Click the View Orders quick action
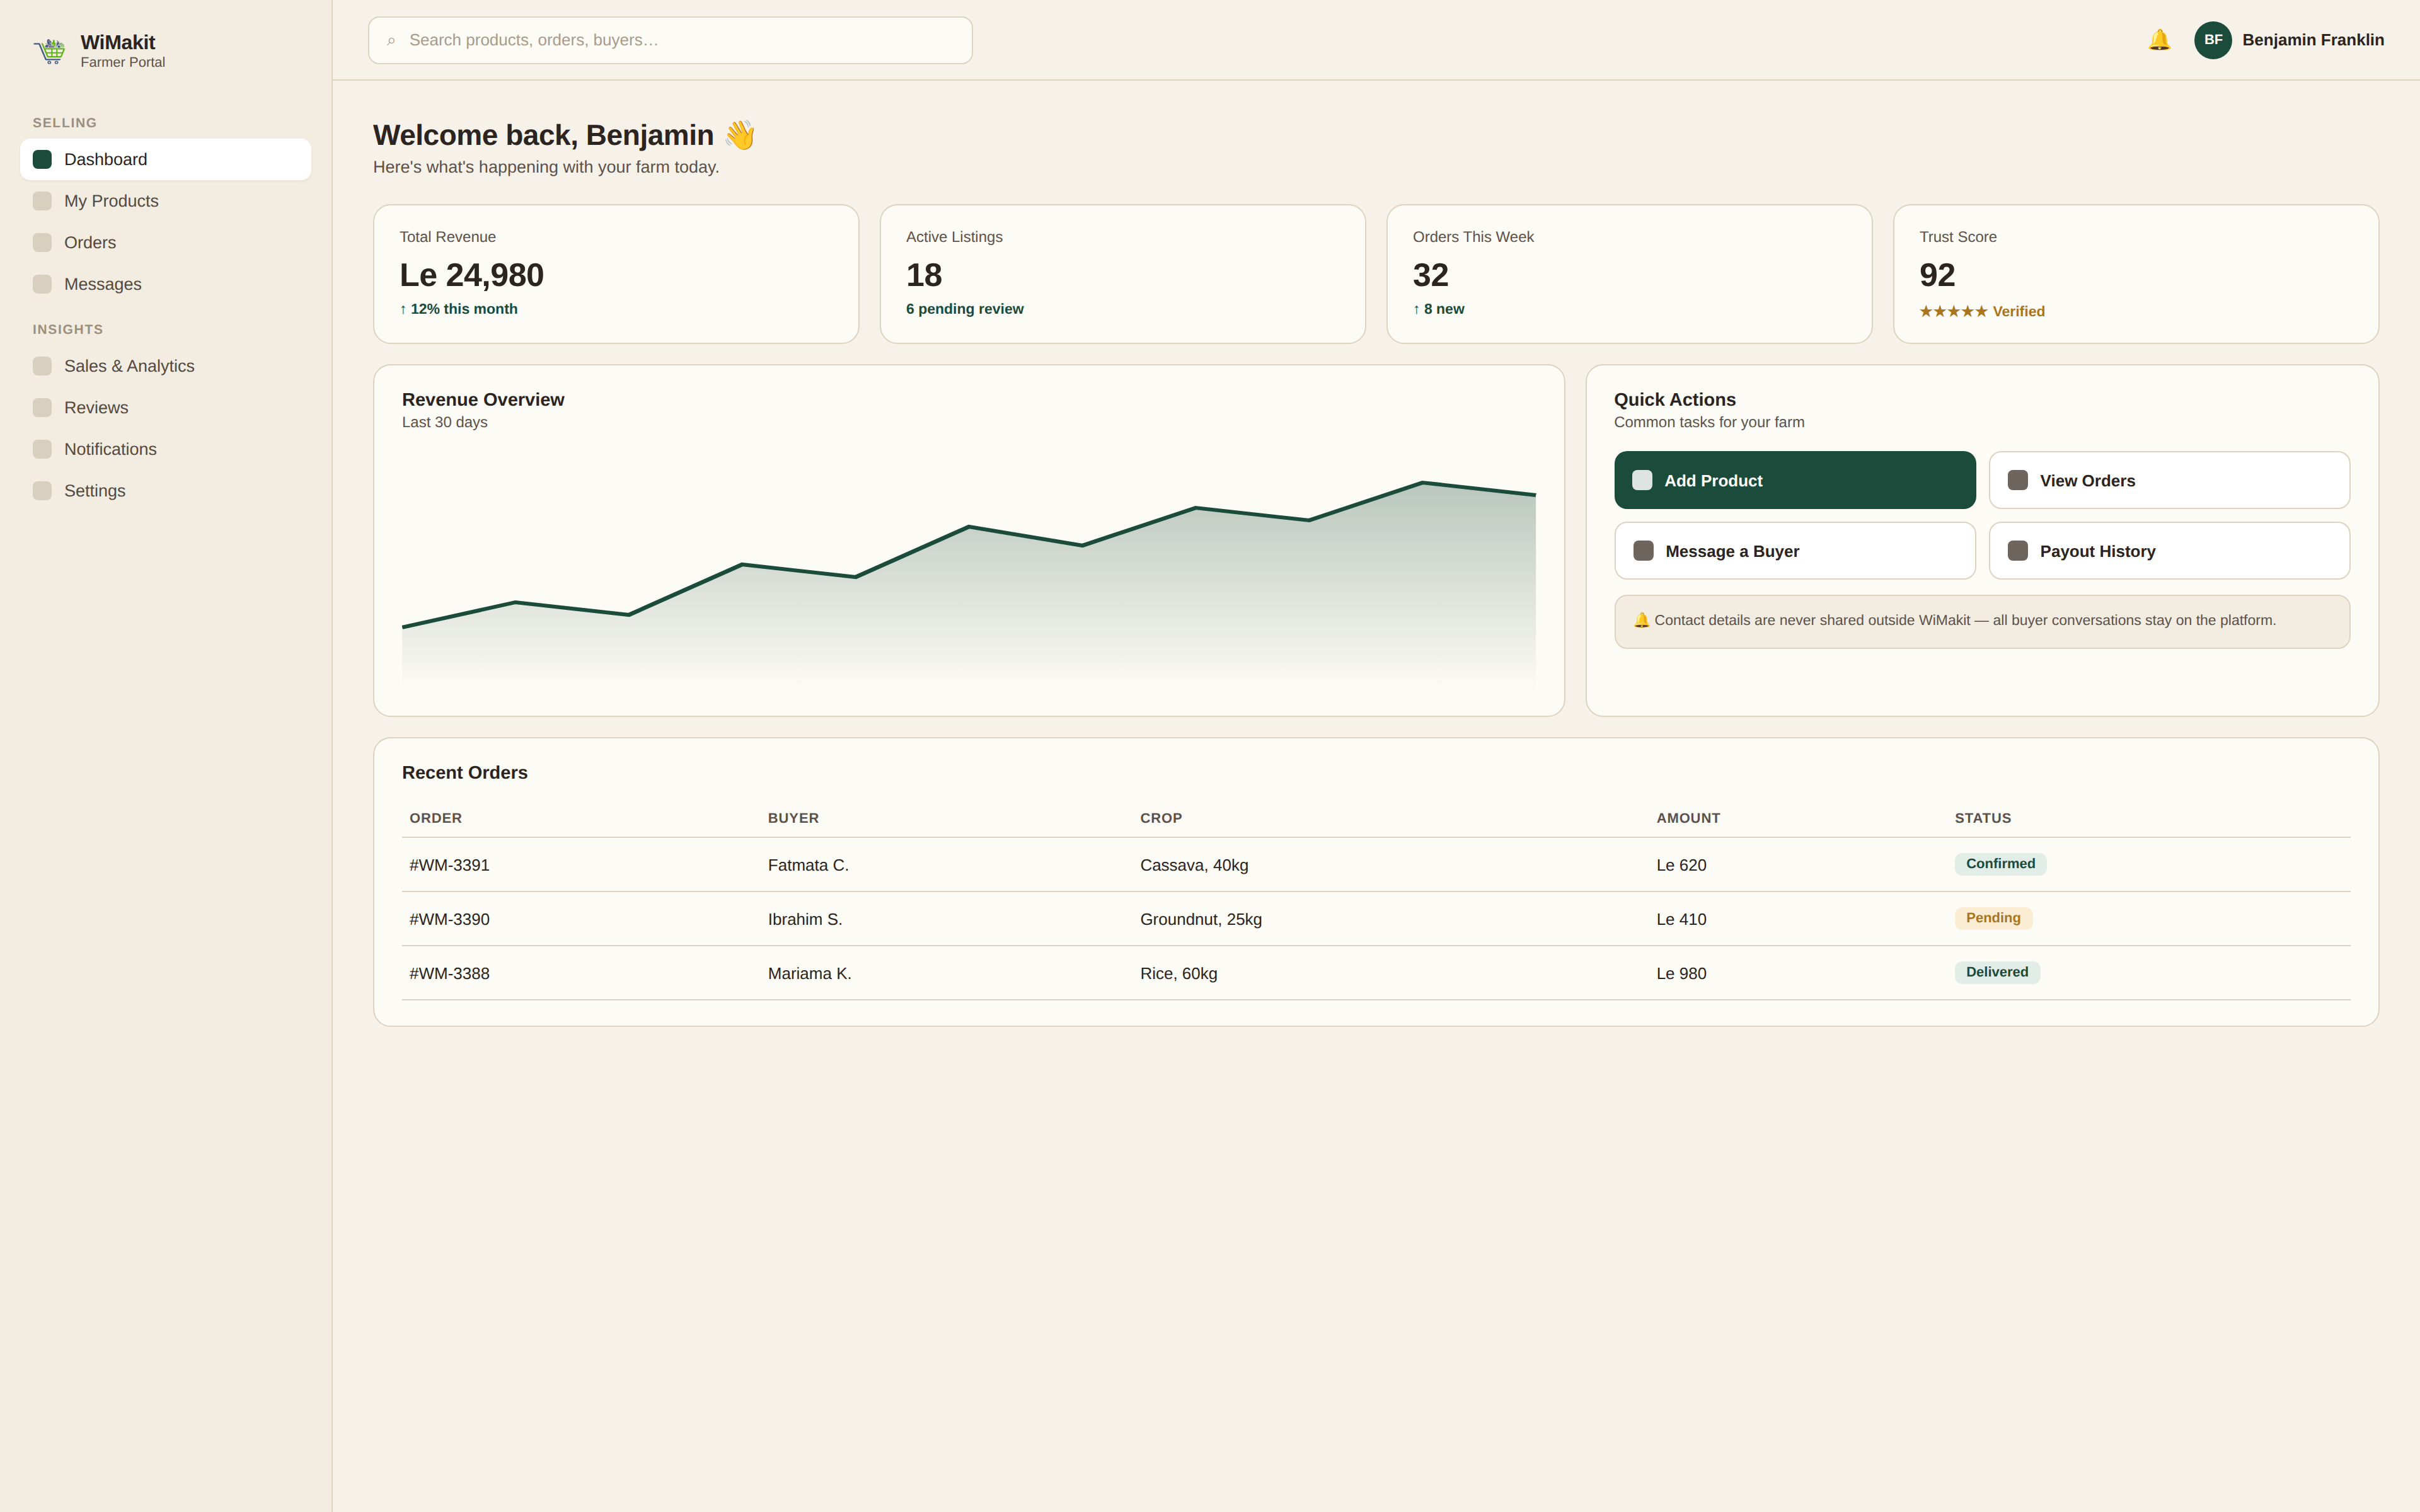Image resolution: width=2420 pixels, height=1512 pixels. (x=2169, y=480)
